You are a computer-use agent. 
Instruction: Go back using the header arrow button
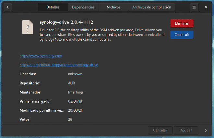[7, 7]
